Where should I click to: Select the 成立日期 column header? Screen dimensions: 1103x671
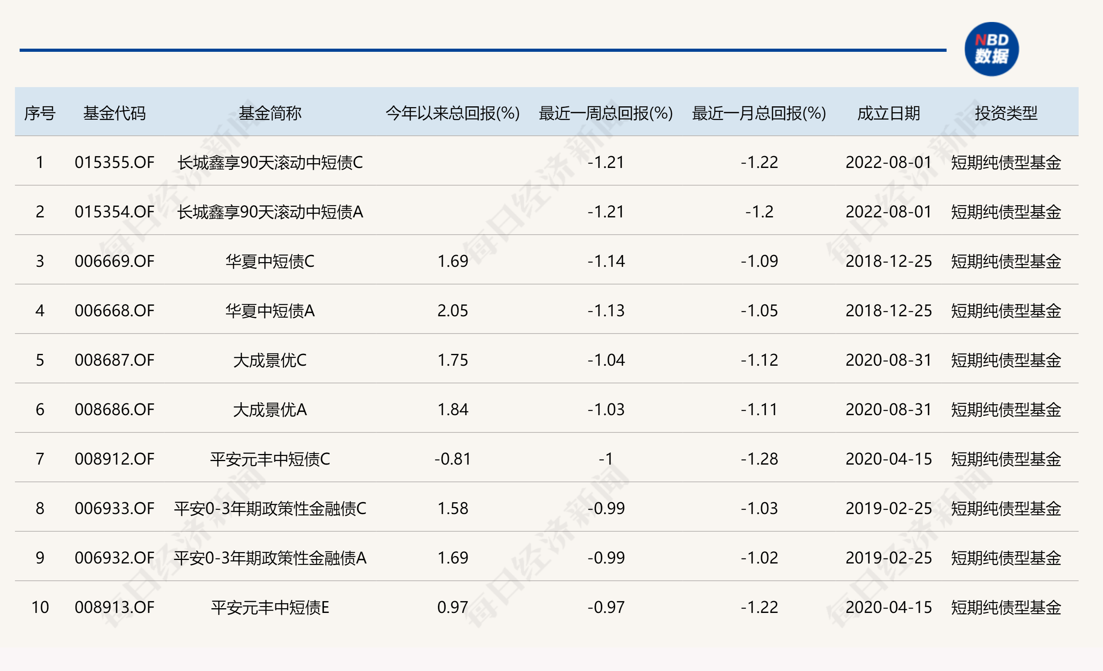point(889,113)
